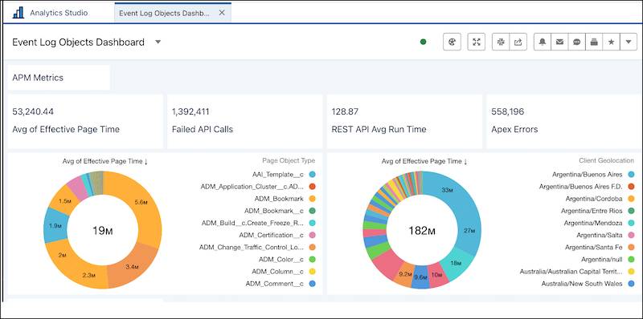The width and height of the screenshot is (643, 319).
Task: Click the Client Geolocation legend title
Action: click(607, 161)
